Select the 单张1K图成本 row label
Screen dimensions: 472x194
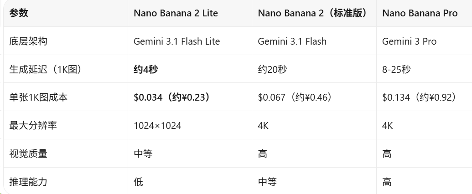[x=38, y=97]
